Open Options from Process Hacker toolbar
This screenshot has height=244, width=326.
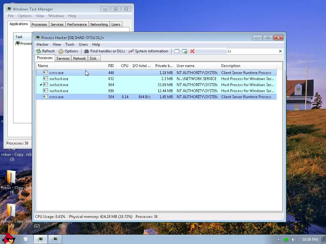[x=68, y=51]
